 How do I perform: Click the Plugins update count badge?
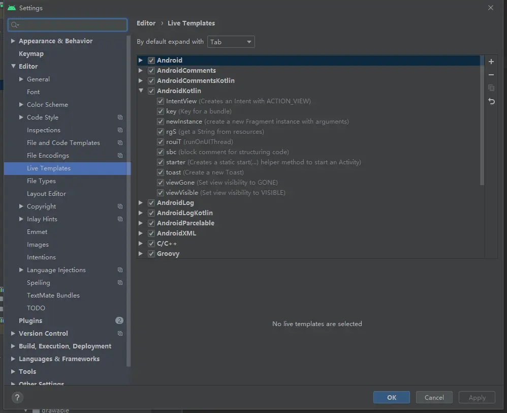119,320
